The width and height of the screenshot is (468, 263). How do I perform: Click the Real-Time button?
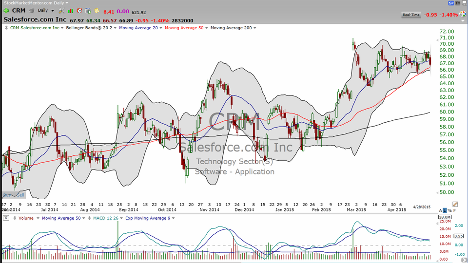[411, 15]
